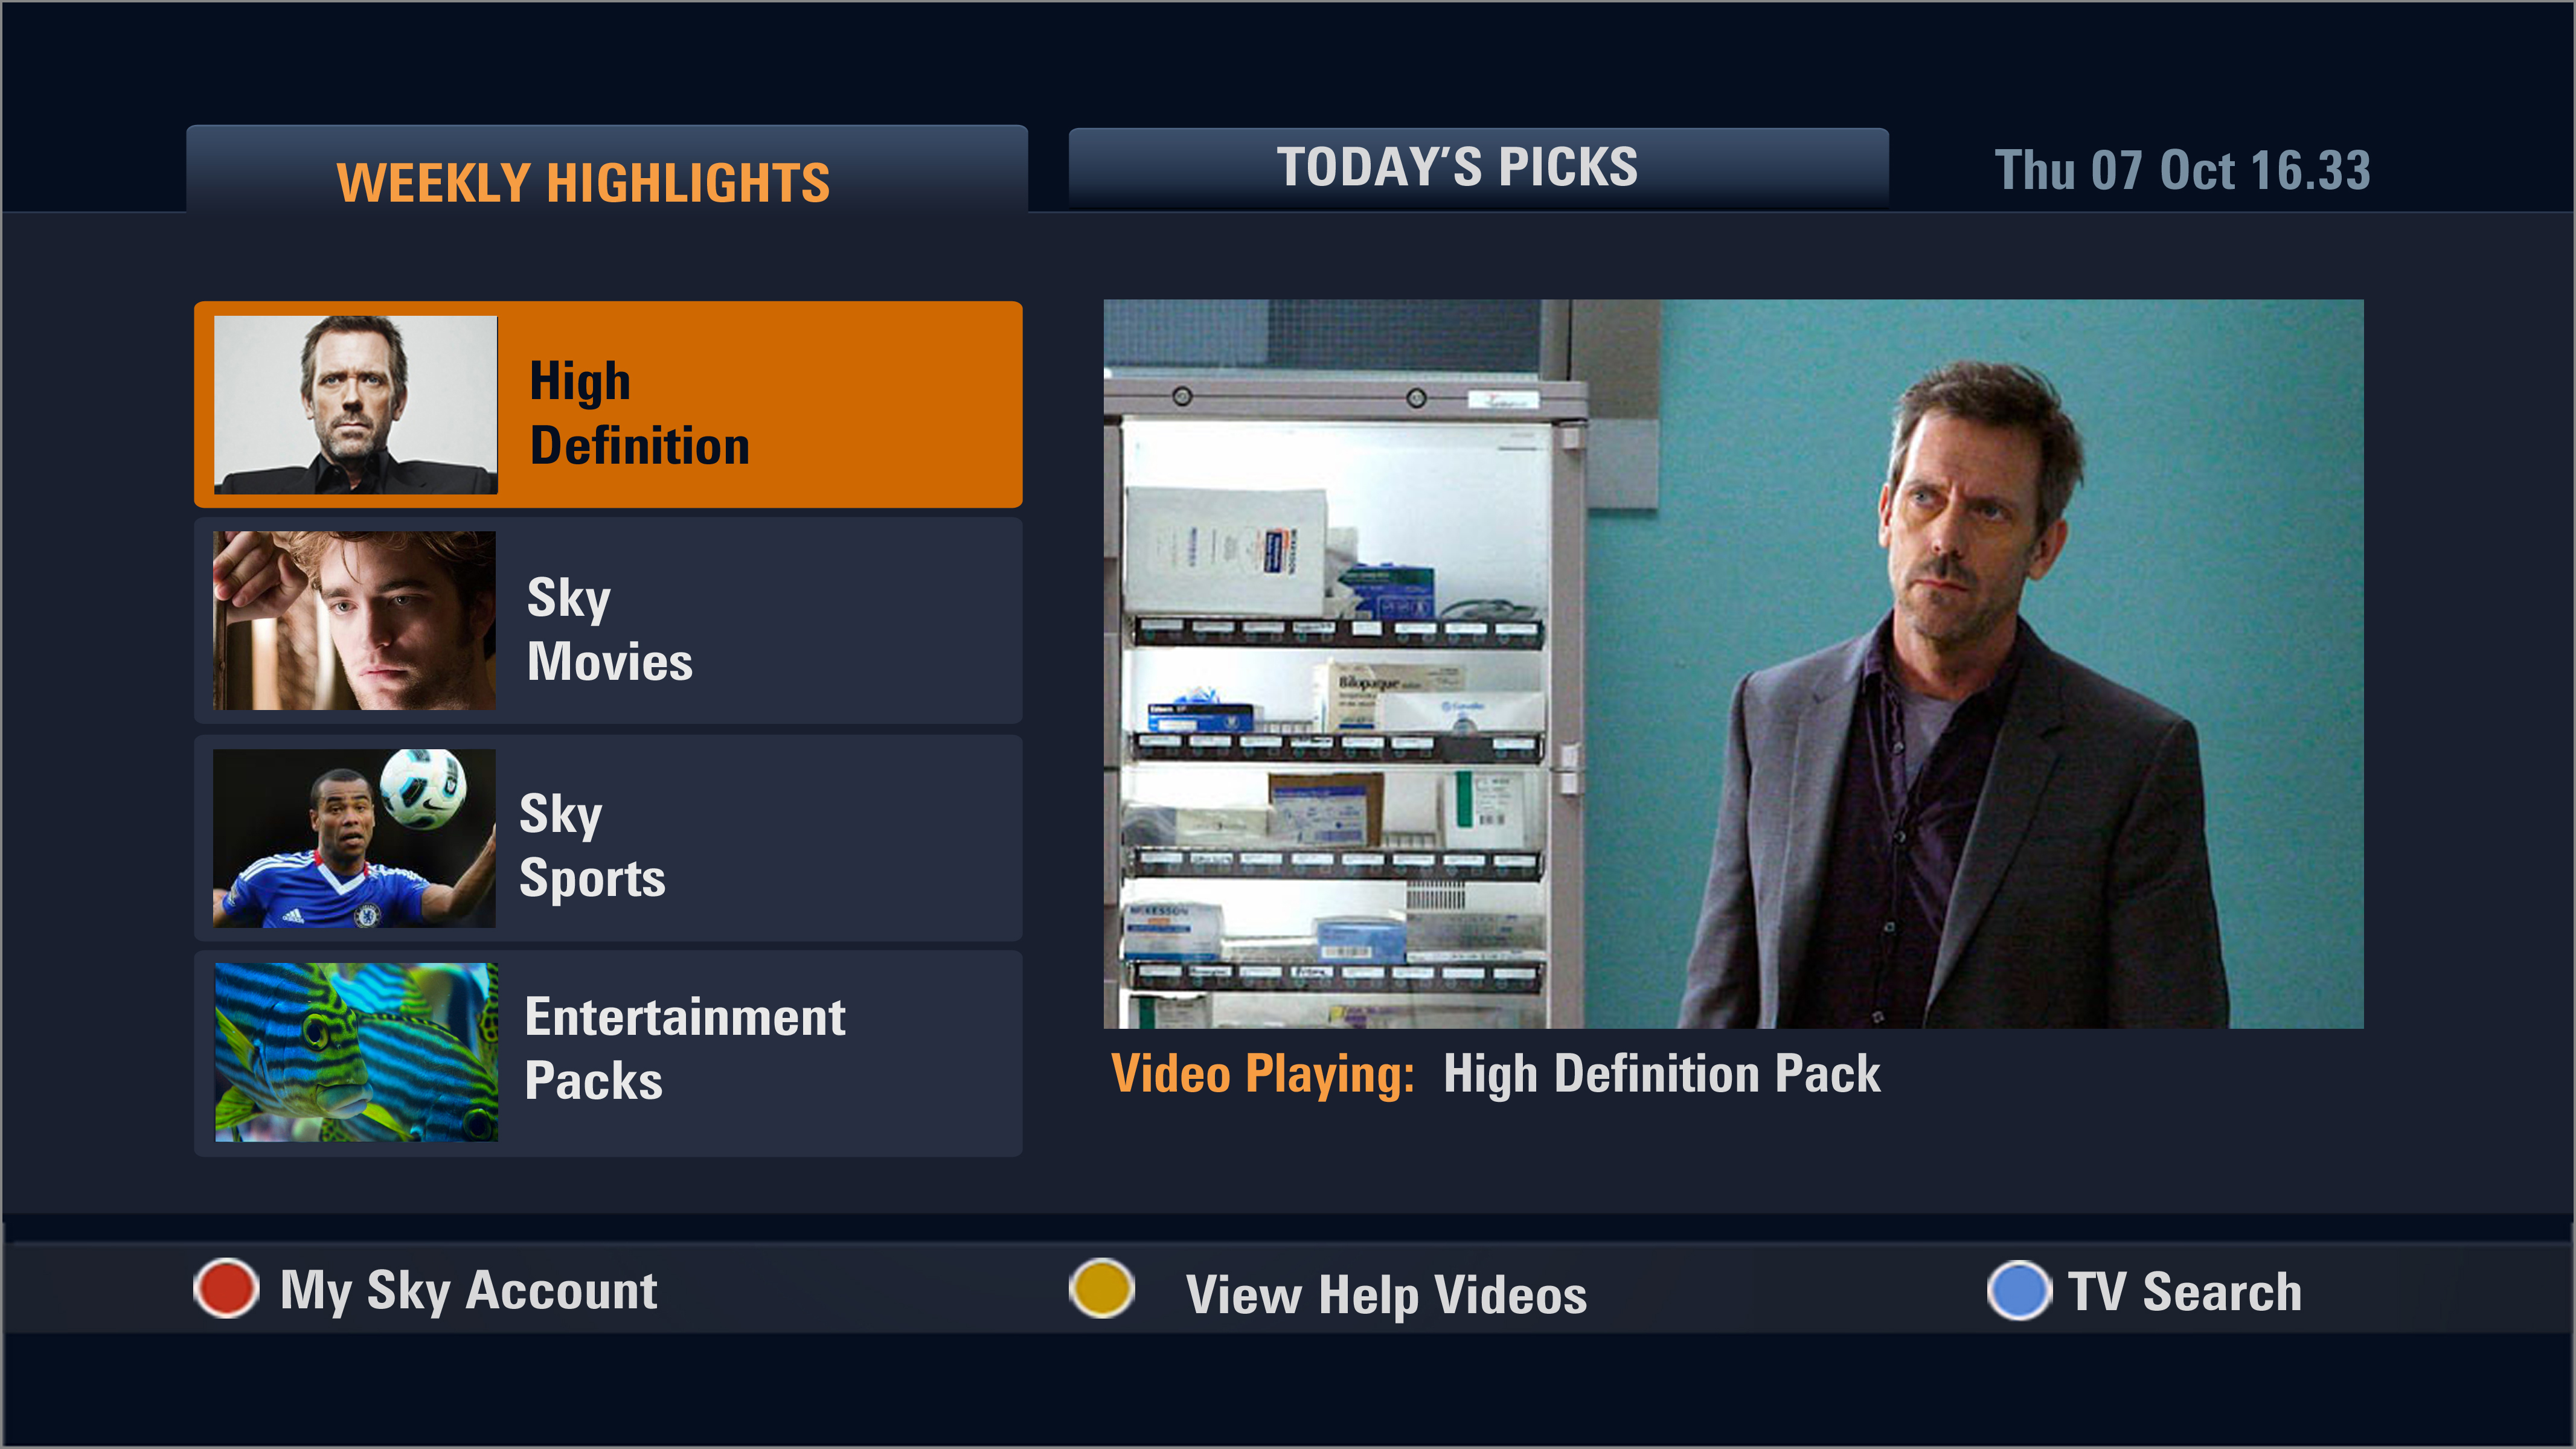Click the My Sky Account label
Screen dimensions: 2576x1449
tap(468, 1290)
